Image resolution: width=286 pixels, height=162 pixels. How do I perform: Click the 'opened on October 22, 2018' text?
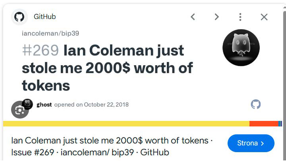91,105
